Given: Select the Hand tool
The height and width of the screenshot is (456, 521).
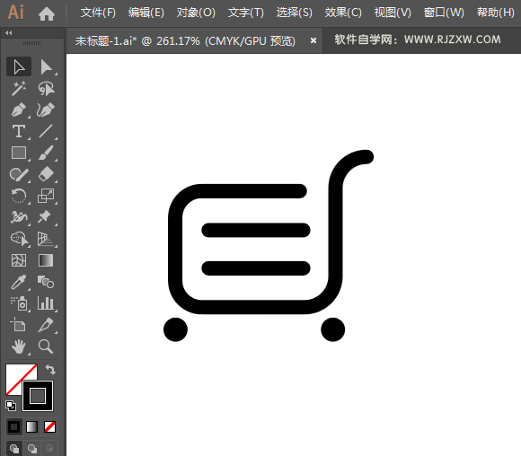Looking at the screenshot, I should 19,346.
